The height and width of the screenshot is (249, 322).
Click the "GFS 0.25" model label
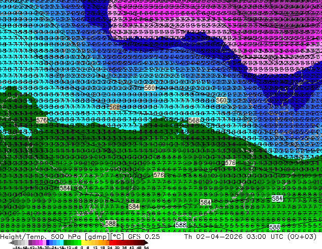coord(144,237)
